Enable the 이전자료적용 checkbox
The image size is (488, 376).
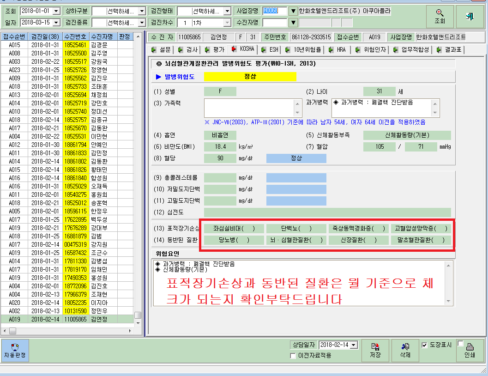(x=293, y=356)
